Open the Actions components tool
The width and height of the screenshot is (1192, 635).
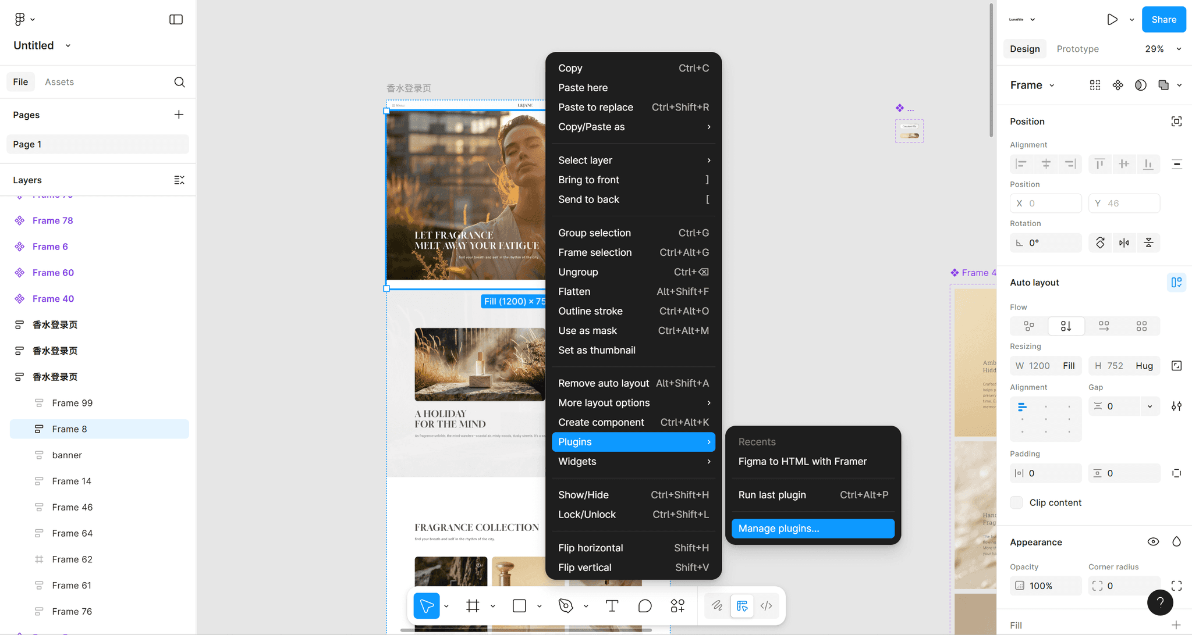[677, 606]
